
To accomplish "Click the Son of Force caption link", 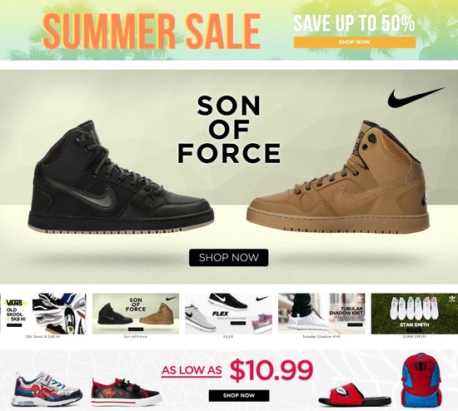I will [135, 337].
